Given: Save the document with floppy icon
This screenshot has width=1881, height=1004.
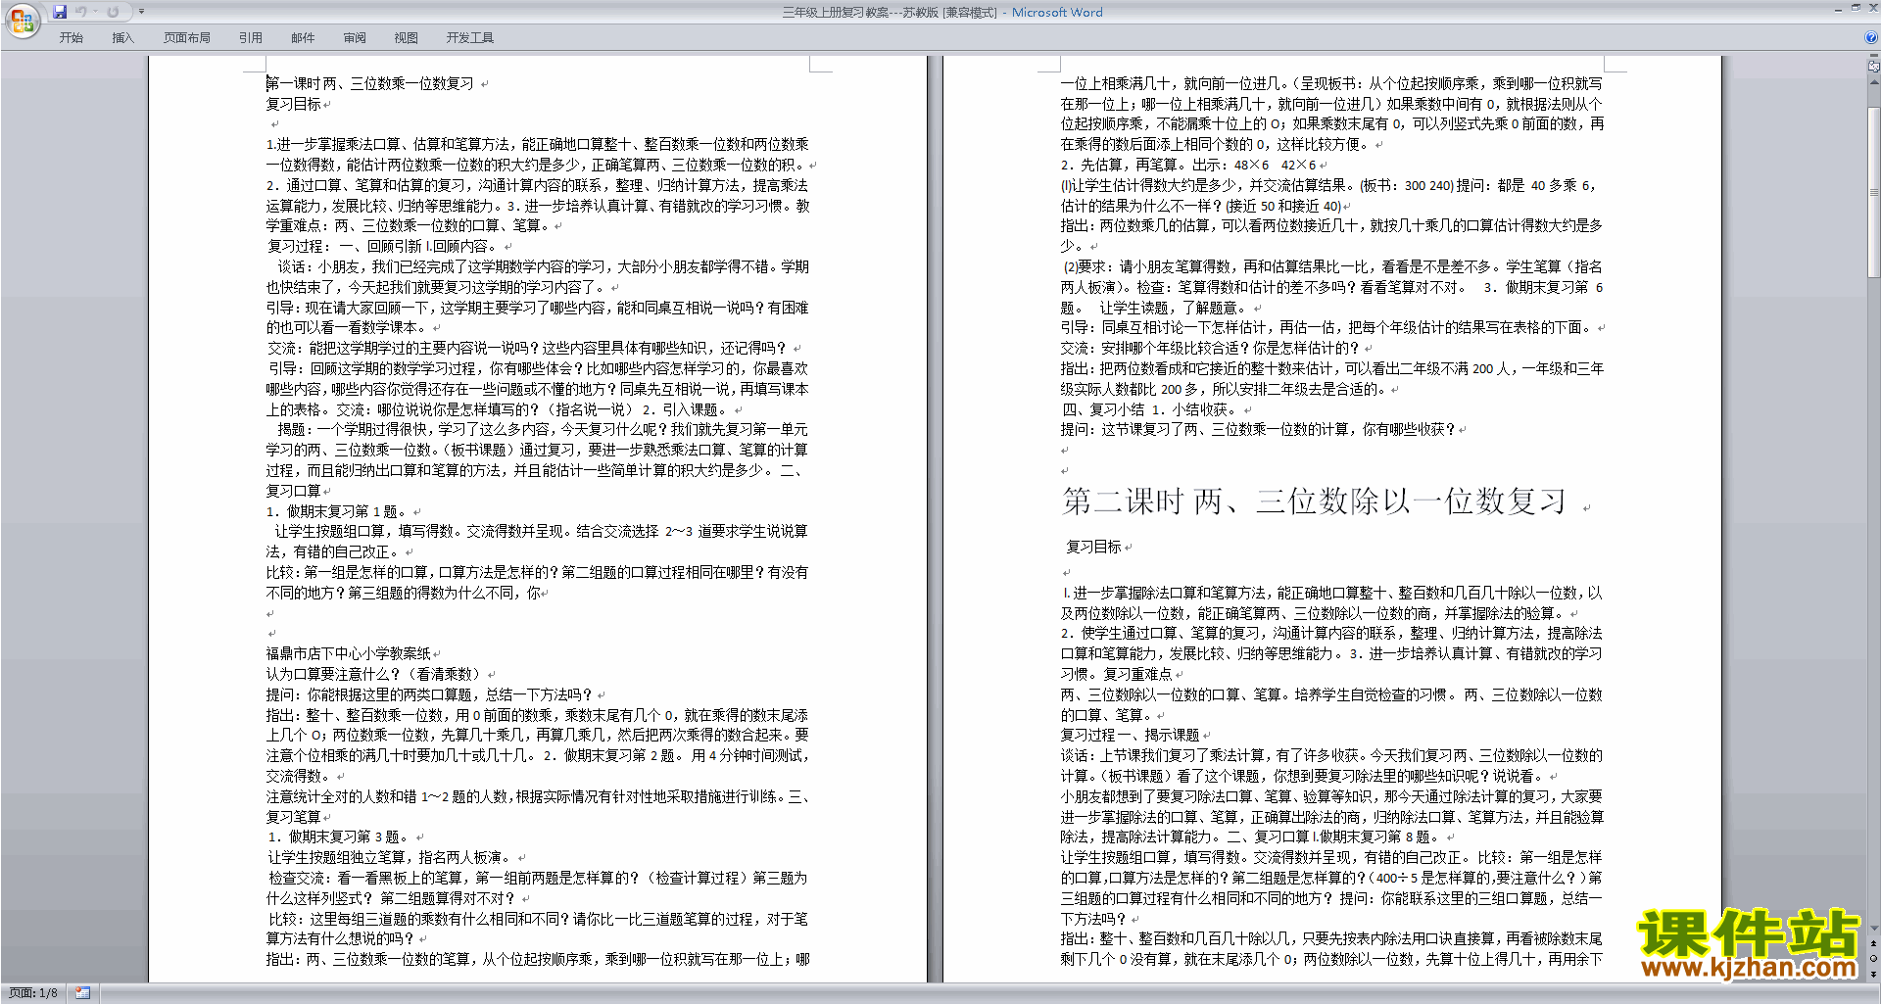Looking at the screenshot, I should pos(60,12).
